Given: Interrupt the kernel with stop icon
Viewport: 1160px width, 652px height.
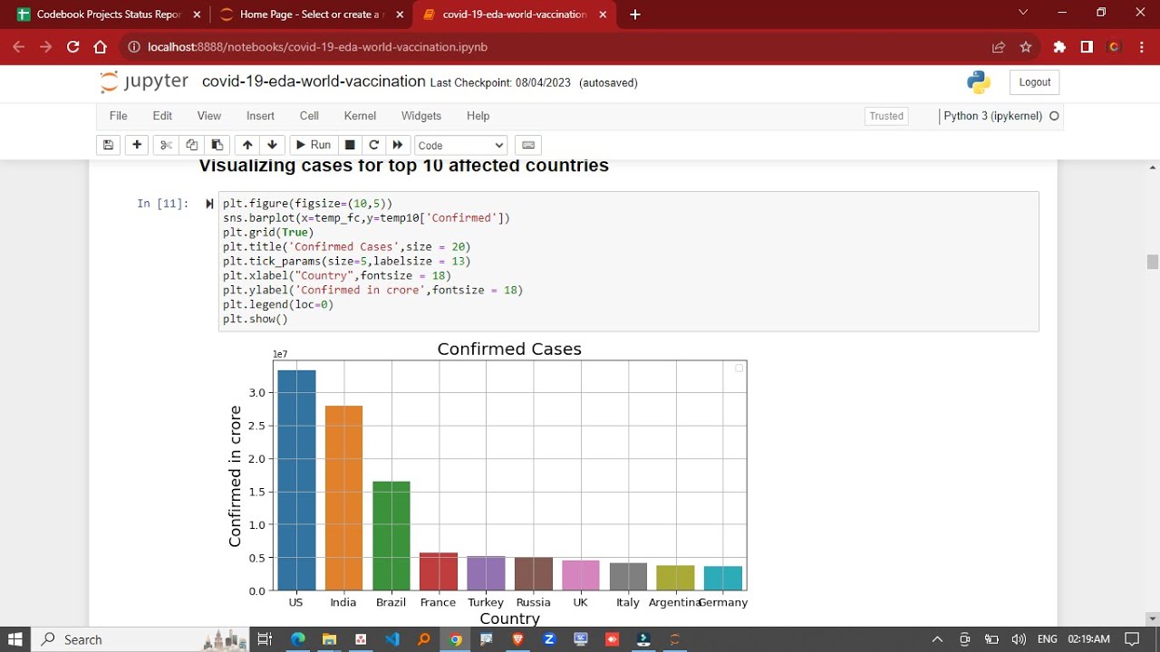Looking at the screenshot, I should (x=350, y=145).
